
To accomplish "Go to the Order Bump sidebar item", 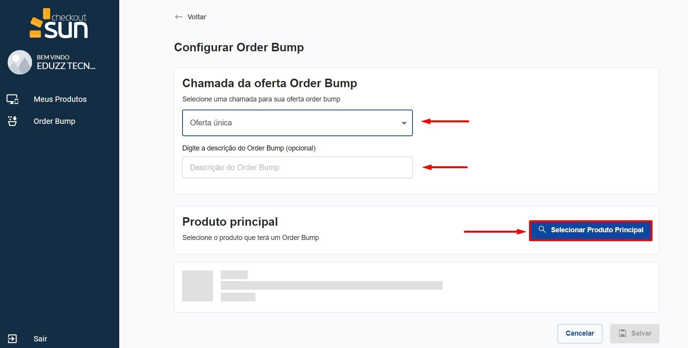I will [54, 121].
